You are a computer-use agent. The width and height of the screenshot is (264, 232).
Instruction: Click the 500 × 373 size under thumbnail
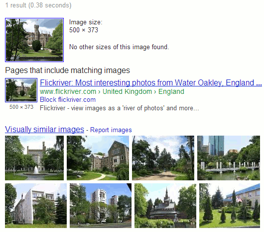tap(21, 107)
